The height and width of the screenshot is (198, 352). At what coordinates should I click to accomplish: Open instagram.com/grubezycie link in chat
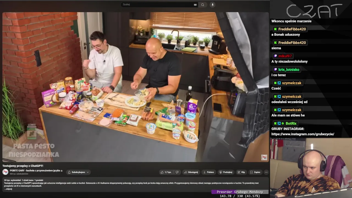point(303,134)
